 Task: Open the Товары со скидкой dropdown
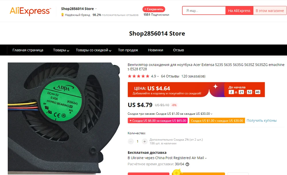(x=94, y=50)
